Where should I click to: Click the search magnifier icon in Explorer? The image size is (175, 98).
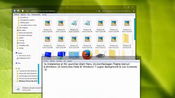pyautogui.click(x=134, y=11)
